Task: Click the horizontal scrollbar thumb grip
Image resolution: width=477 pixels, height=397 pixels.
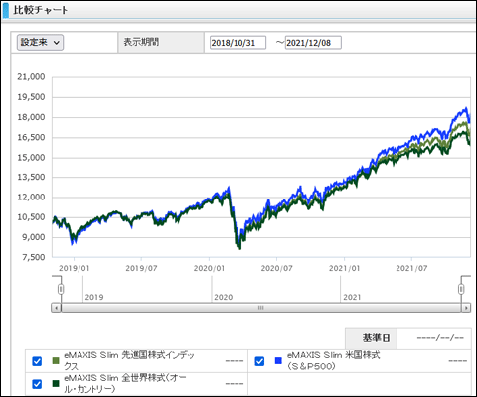Action: (x=261, y=308)
